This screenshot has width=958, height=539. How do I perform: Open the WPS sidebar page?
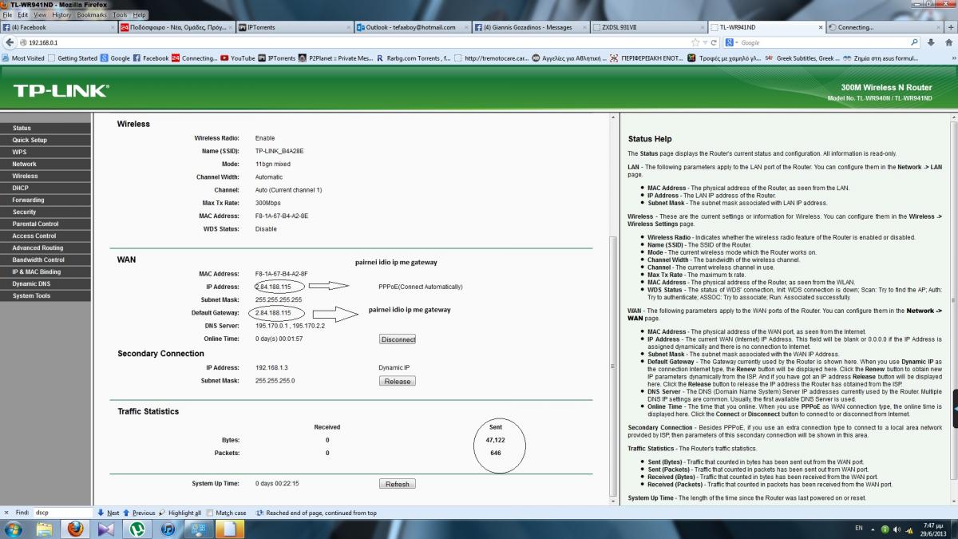46,152
